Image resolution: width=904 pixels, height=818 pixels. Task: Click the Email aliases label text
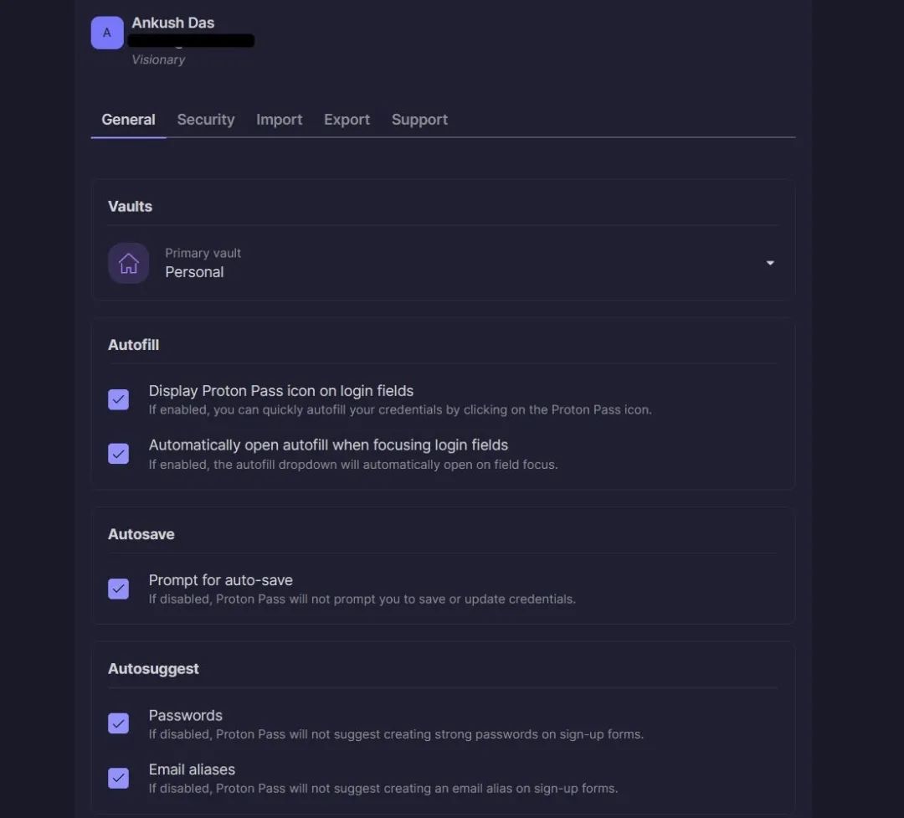(x=192, y=769)
